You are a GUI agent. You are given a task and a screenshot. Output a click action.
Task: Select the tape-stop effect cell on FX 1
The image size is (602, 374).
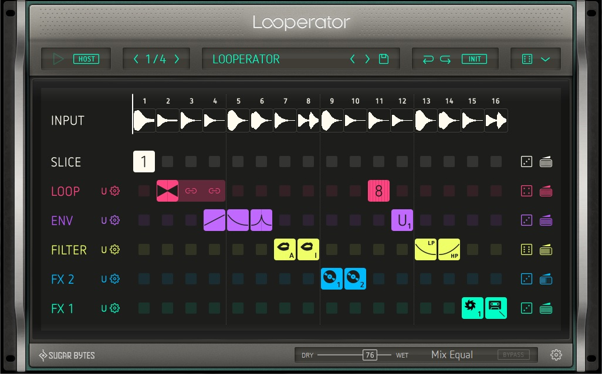pyautogui.click(x=496, y=308)
